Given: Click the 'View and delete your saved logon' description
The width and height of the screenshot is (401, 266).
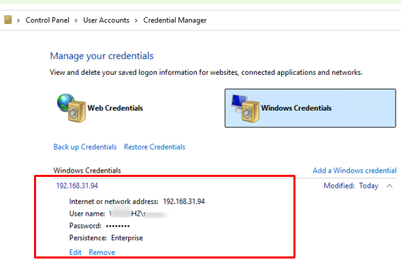Looking at the screenshot, I should [x=206, y=73].
